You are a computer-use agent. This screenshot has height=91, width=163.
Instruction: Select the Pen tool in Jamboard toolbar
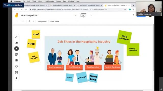pos(16,37)
